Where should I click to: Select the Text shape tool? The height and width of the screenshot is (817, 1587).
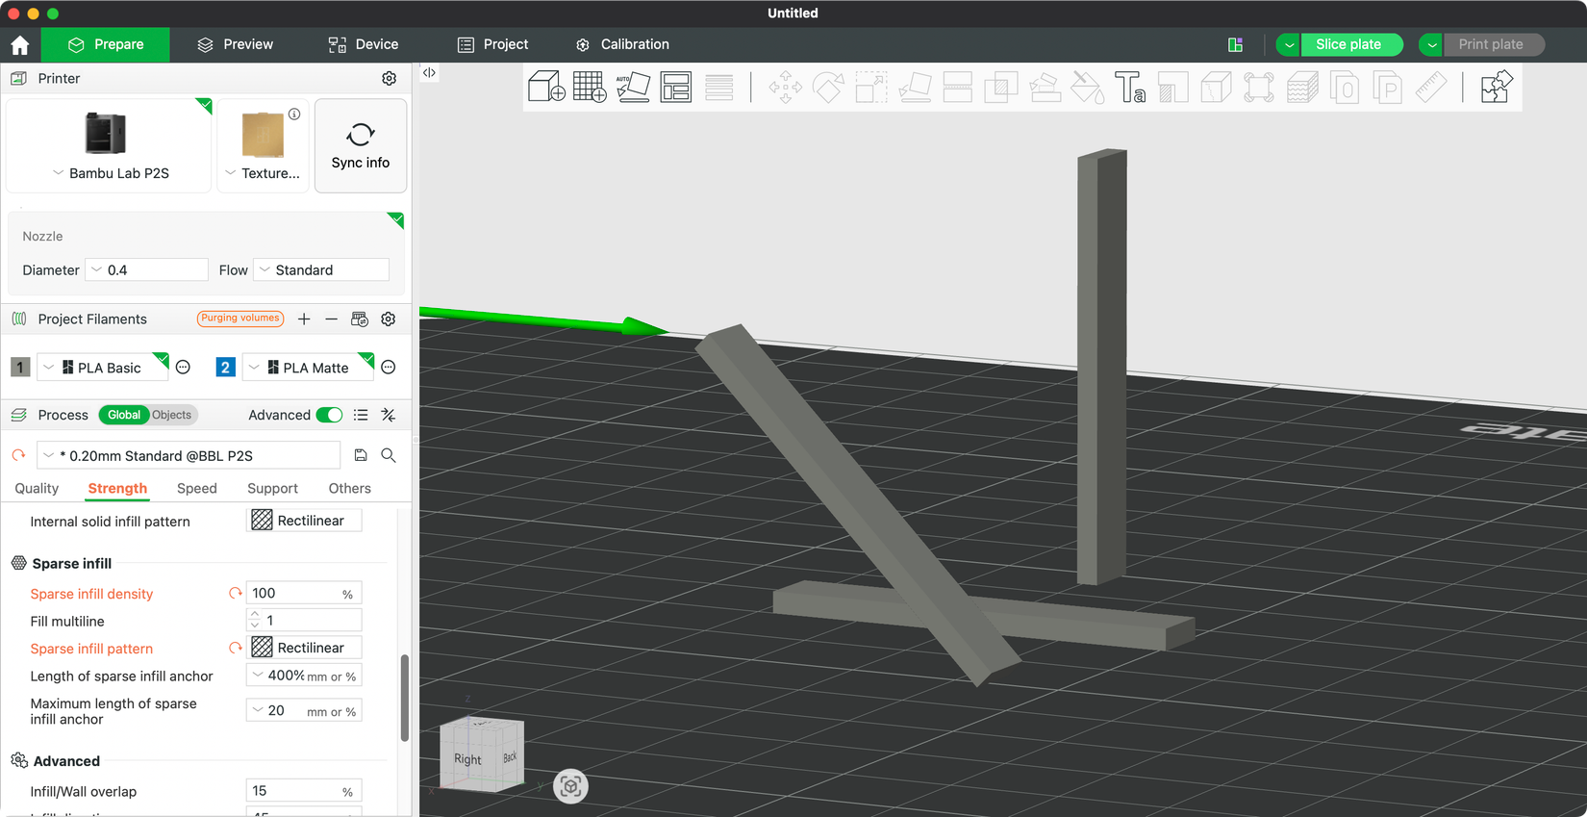click(1130, 87)
